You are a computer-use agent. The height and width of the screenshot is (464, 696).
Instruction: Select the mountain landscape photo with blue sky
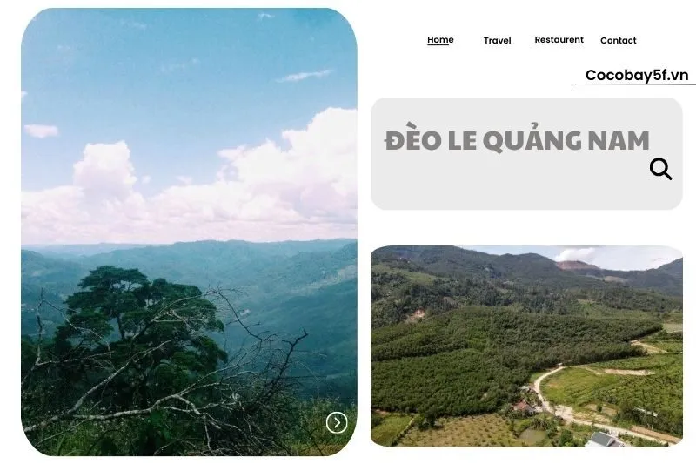point(189,232)
